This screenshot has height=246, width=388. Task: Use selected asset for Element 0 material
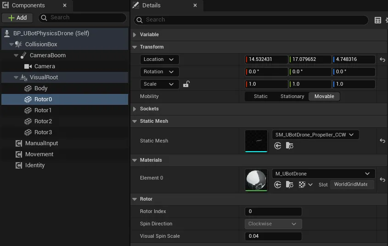pyautogui.click(x=278, y=185)
